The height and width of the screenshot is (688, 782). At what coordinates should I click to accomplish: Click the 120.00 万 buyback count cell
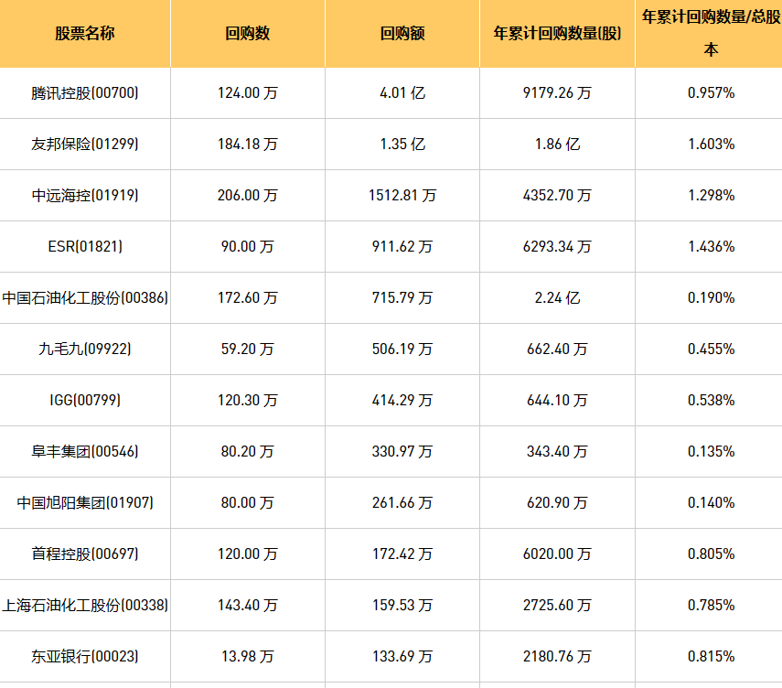click(247, 554)
